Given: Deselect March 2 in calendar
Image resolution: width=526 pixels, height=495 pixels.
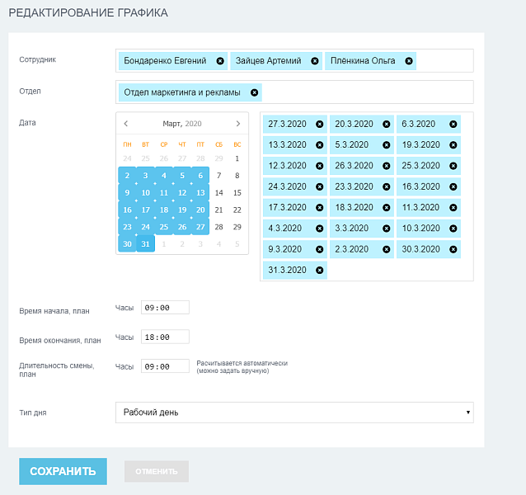Looking at the screenshot, I should (x=127, y=176).
